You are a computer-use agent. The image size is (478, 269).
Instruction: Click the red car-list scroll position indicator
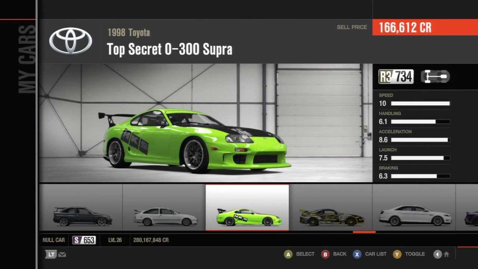[364, 232]
